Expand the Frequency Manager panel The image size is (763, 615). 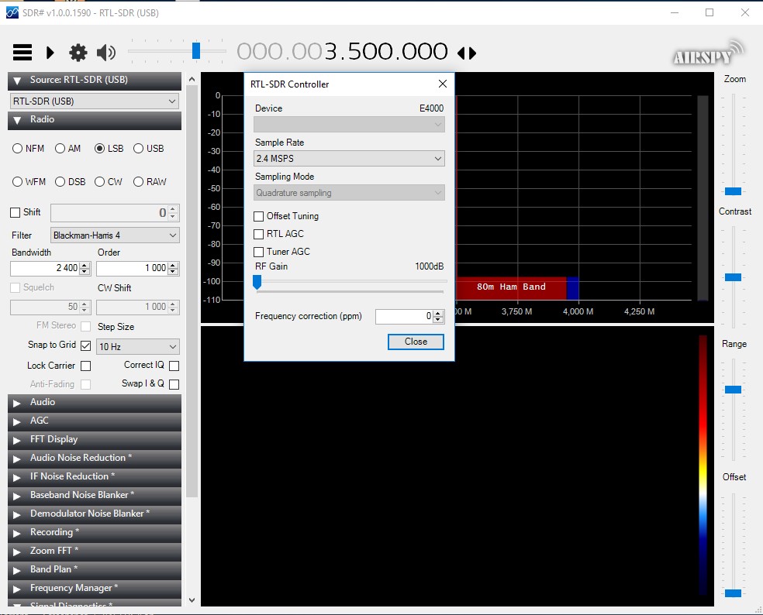pos(95,588)
